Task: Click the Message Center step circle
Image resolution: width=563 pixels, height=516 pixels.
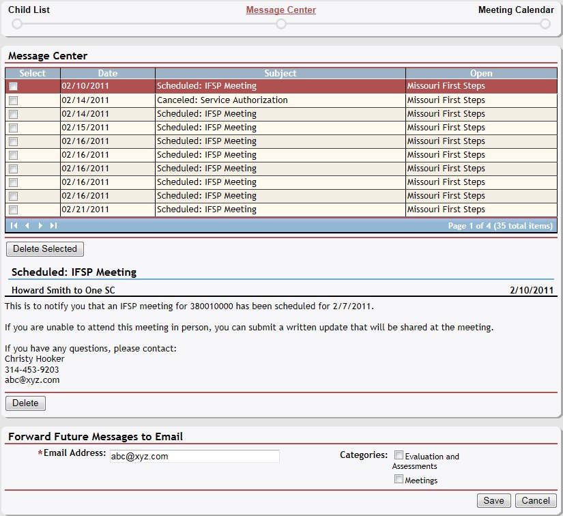Action: point(280,24)
